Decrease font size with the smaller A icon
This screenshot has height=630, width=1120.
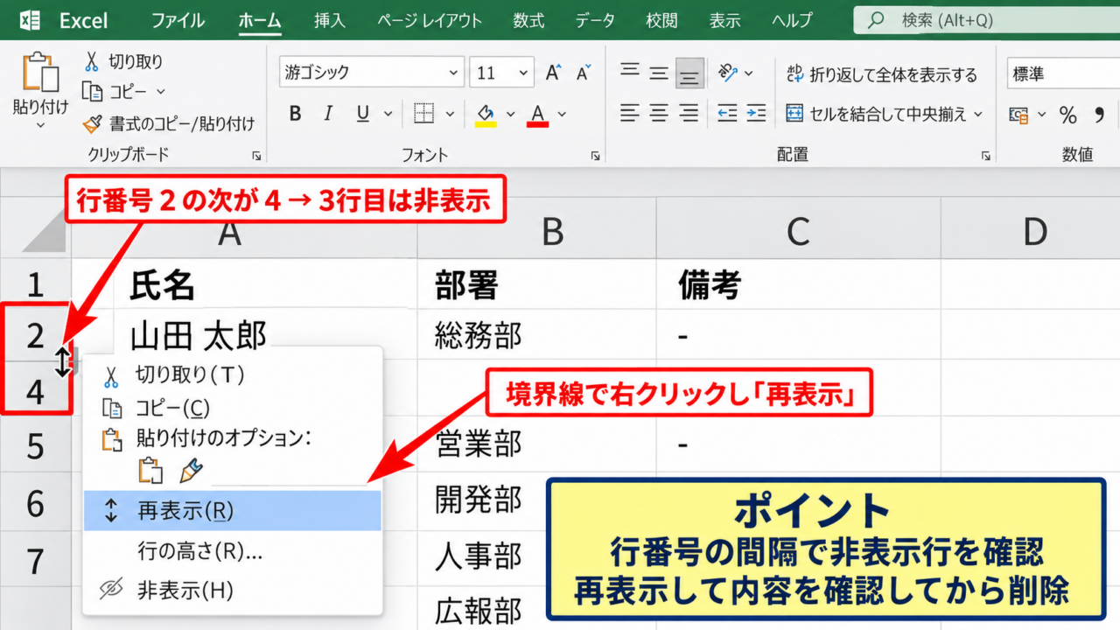pos(584,73)
